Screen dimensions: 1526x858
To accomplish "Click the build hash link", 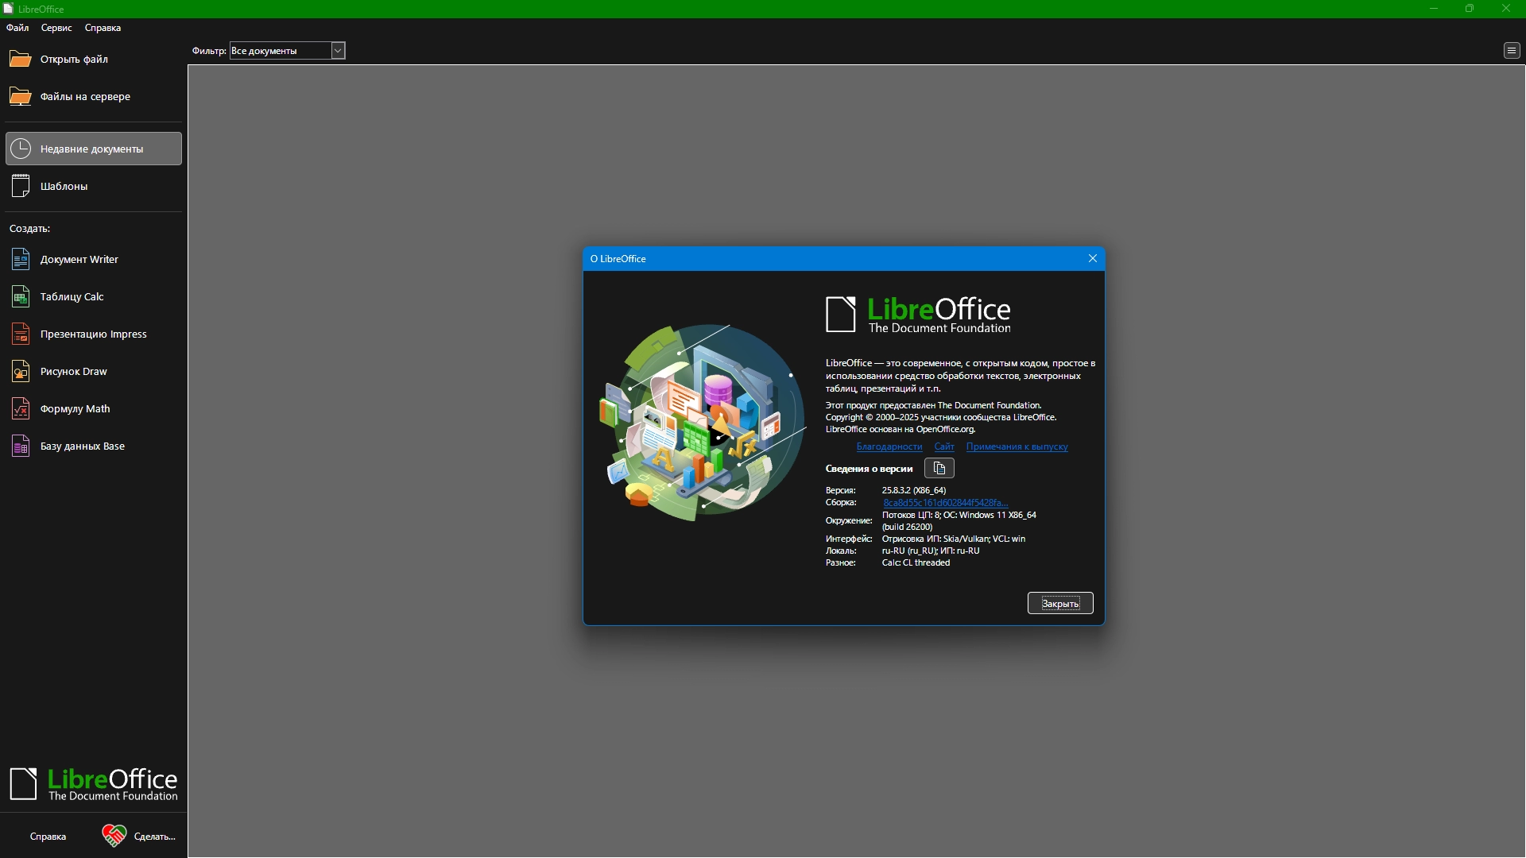I will coord(945,503).
